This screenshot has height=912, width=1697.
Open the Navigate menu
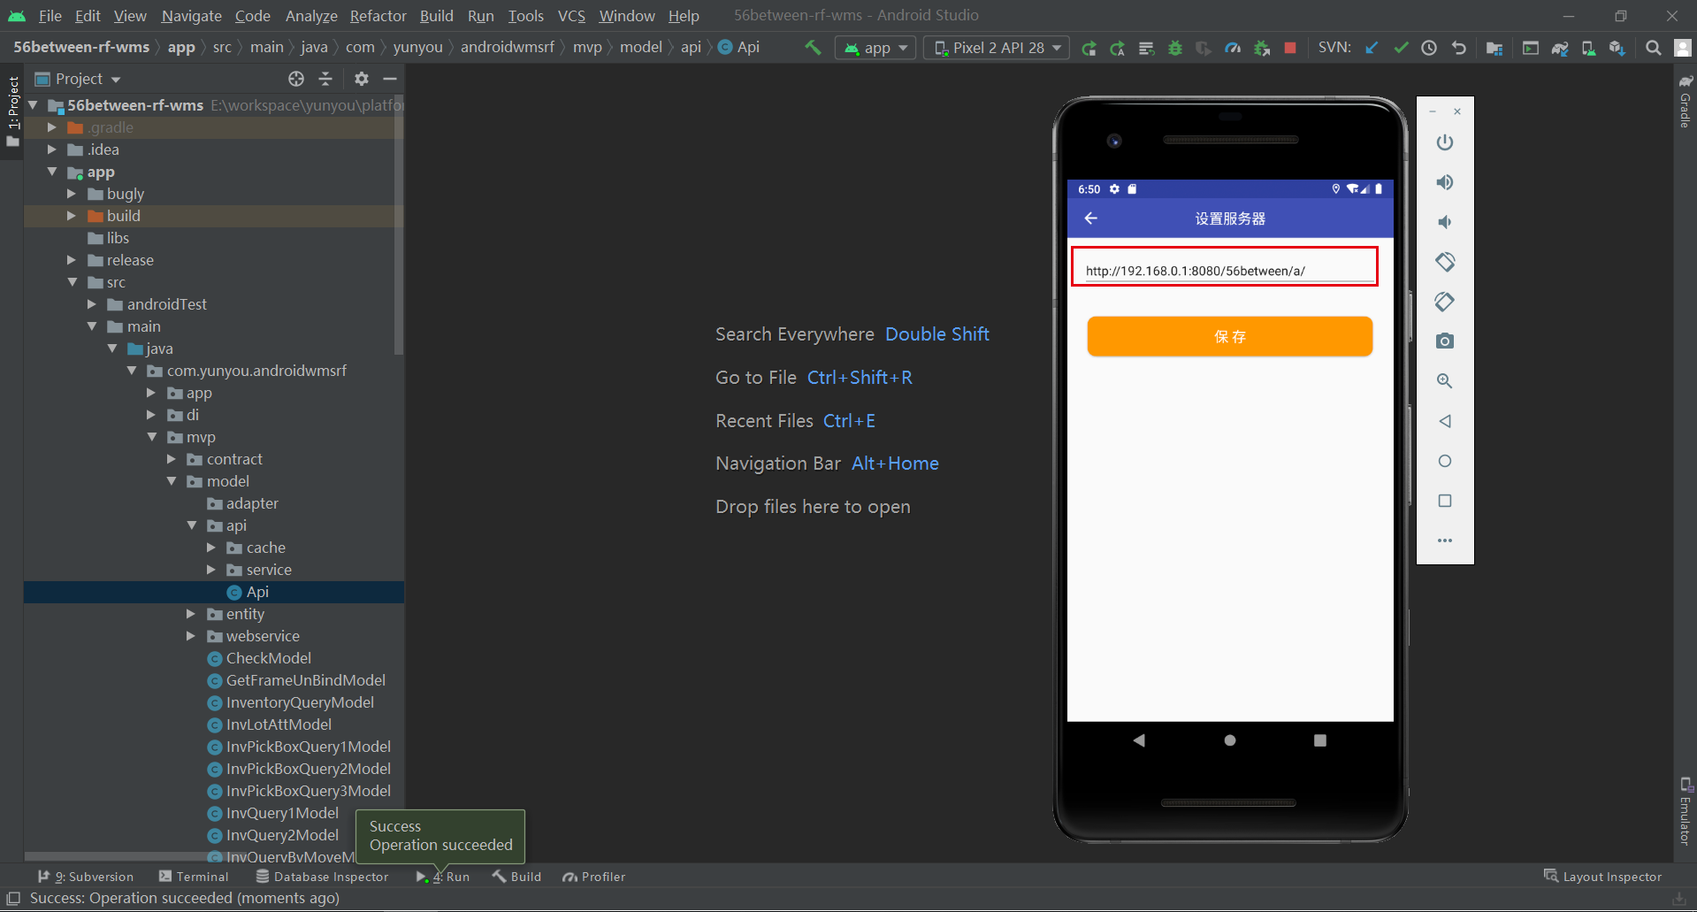click(191, 16)
